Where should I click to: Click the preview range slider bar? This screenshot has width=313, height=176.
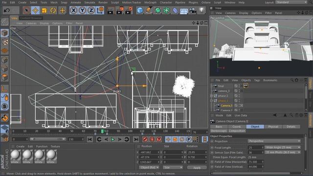click(48, 139)
